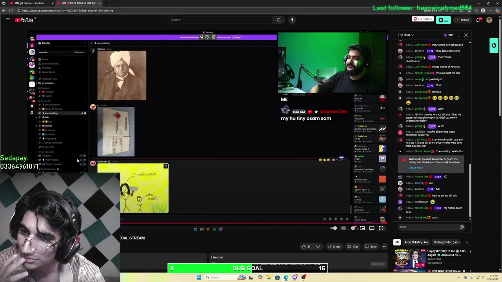Open the YouTube hamburger guide menu
Image resolution: width=502 pixels, height=282 pixels.
click(7, 20)
